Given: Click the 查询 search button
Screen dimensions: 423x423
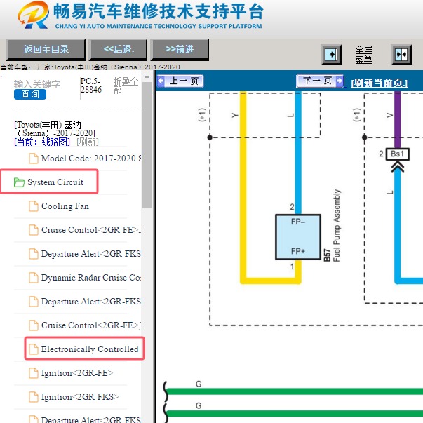Looking at the screenshot, I should pyautogui.click(x=30, y=95).
